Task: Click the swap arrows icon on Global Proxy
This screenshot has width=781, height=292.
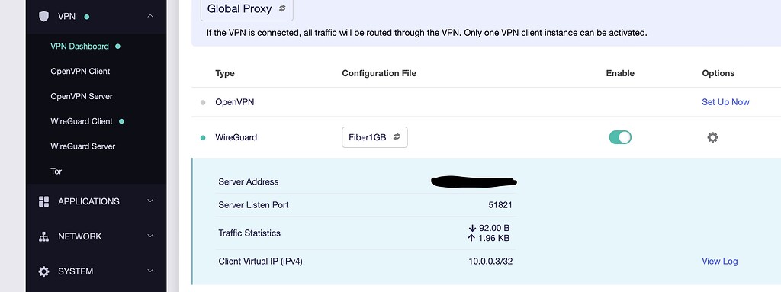Action: pos(282,8)
